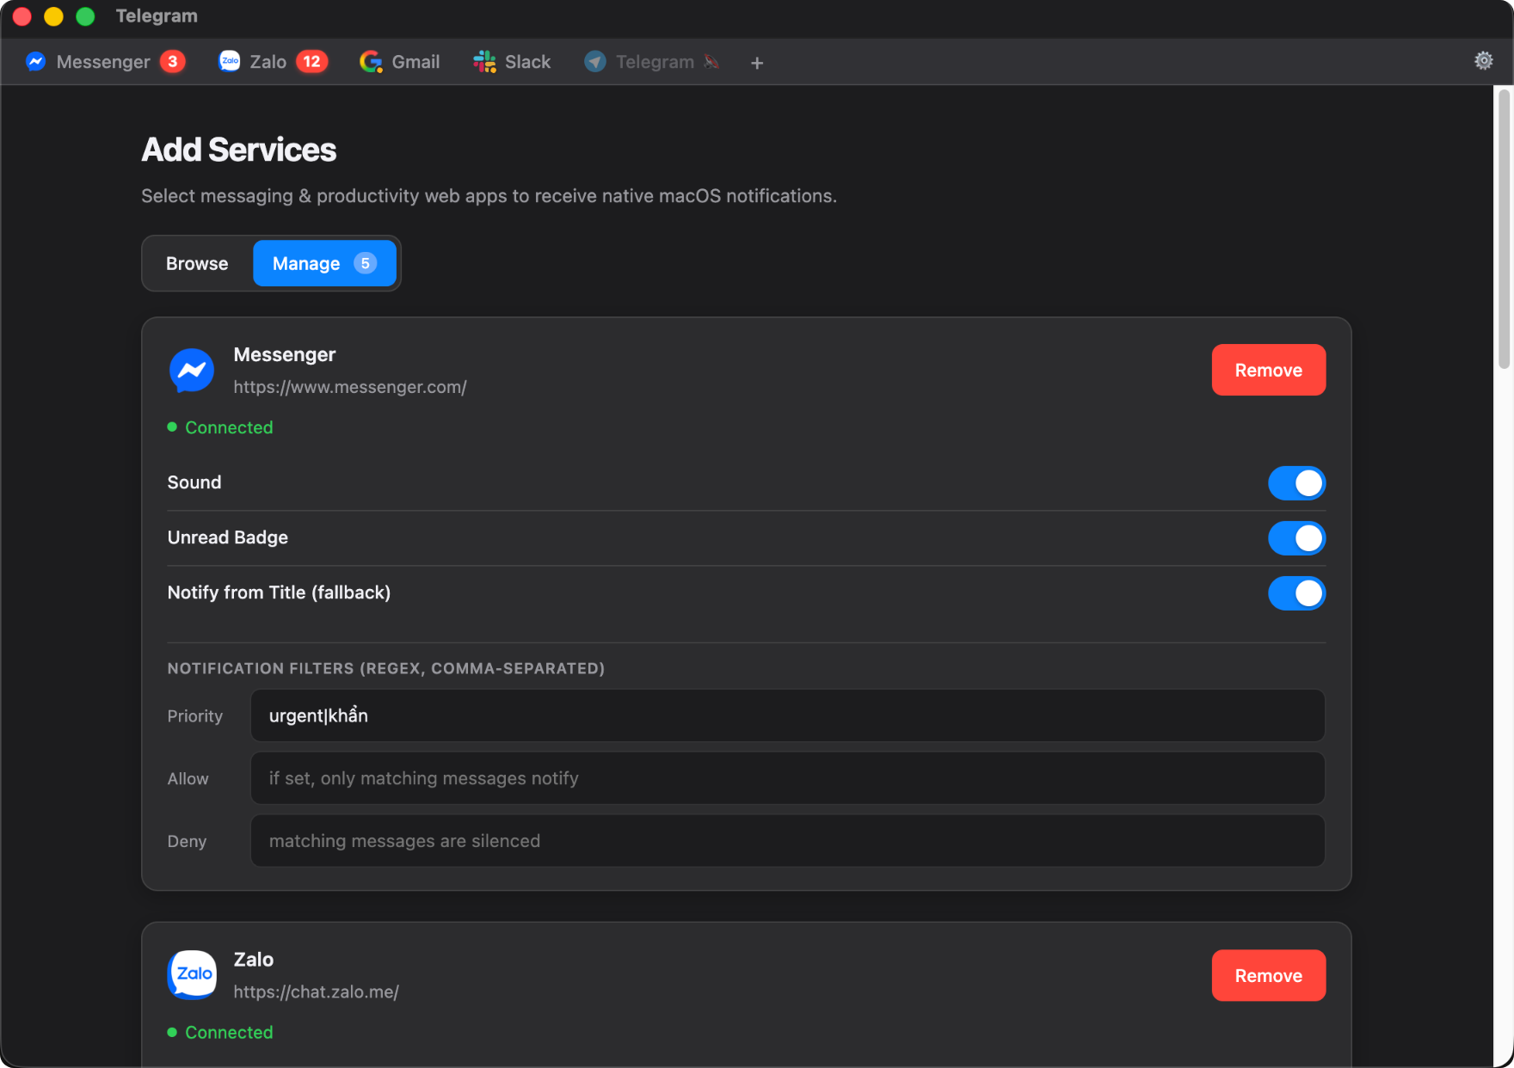Click the Zalo URL https://chat.zalo.me/
Viewport: 1514px width, 1068px height.
coord(316,991)
